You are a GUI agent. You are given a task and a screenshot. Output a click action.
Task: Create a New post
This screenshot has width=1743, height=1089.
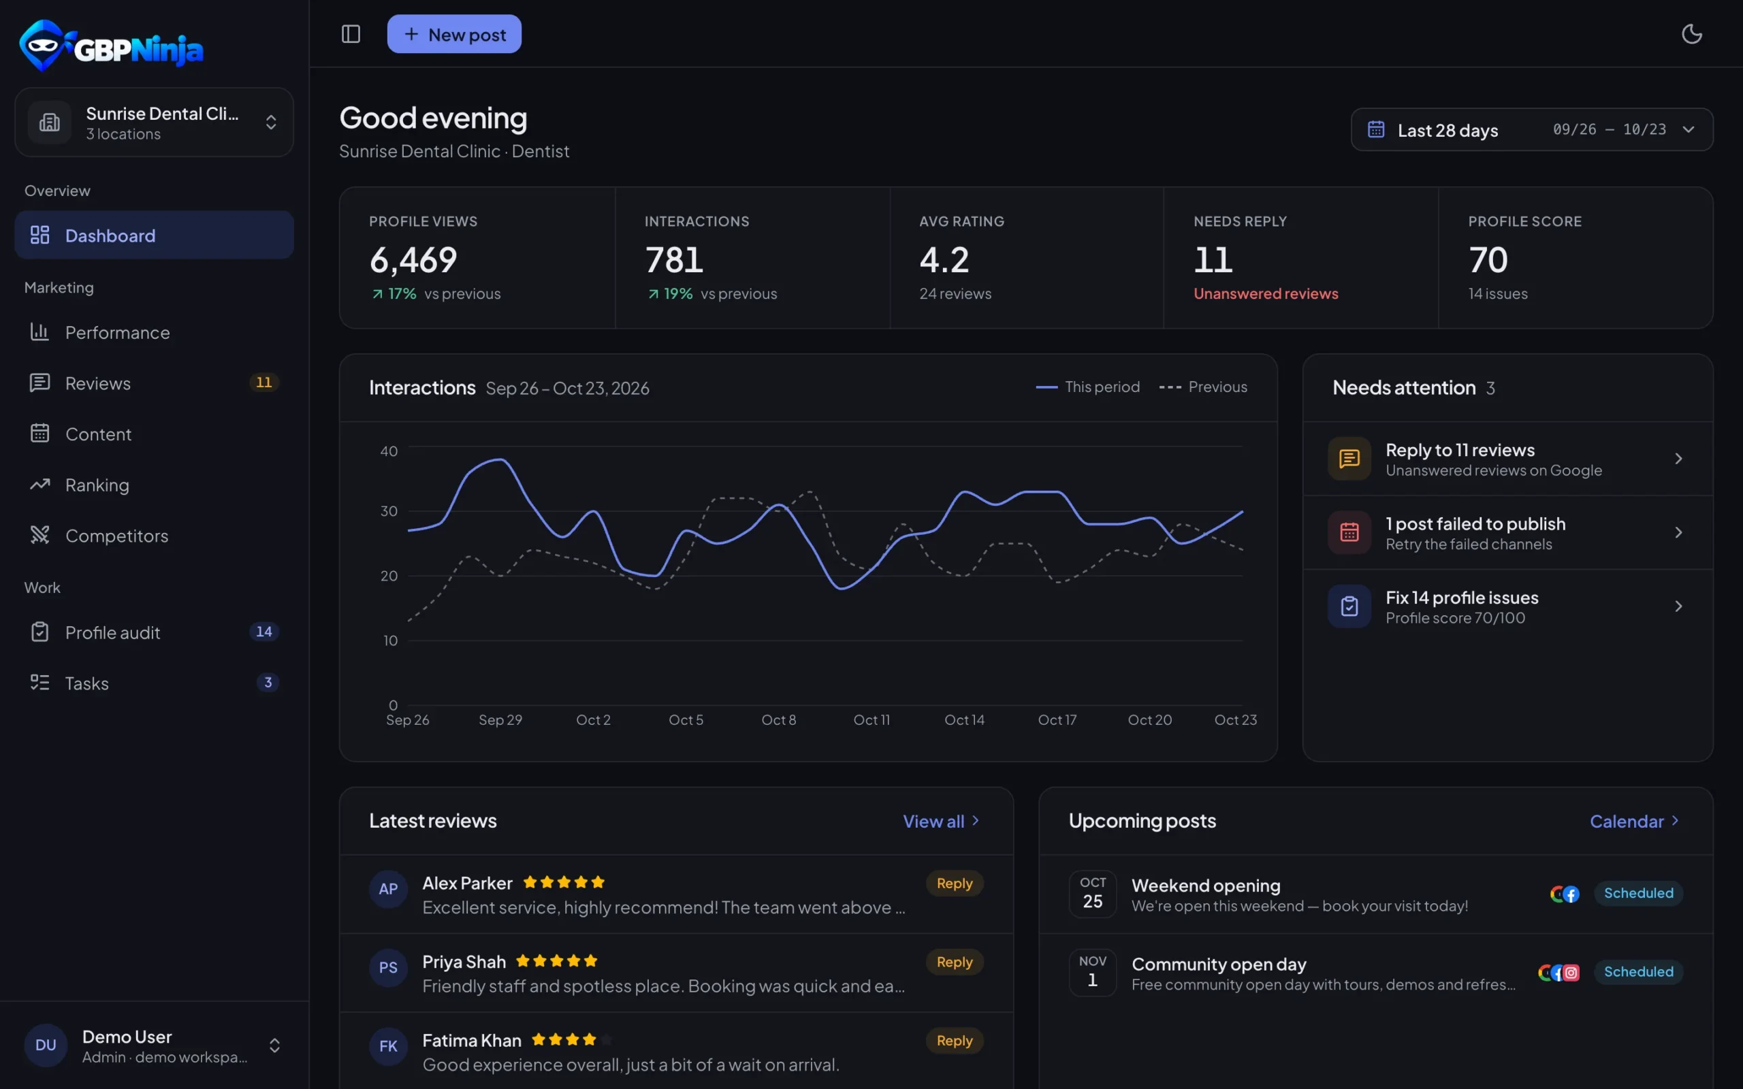coord(455,34)
